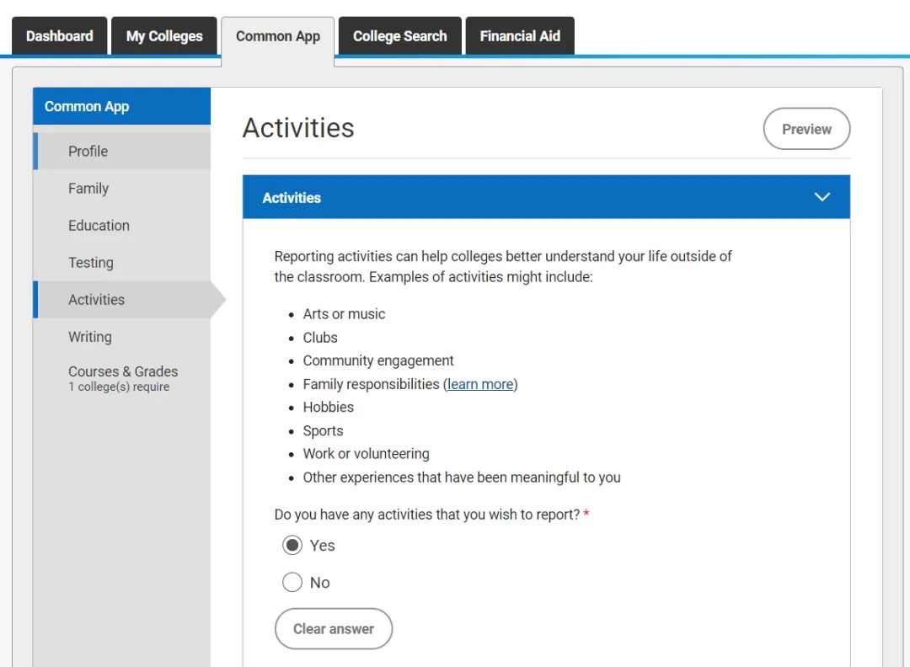Open the Testing section in sidebar
Viewport: 910px width, 667px height.
click(122, 263)
